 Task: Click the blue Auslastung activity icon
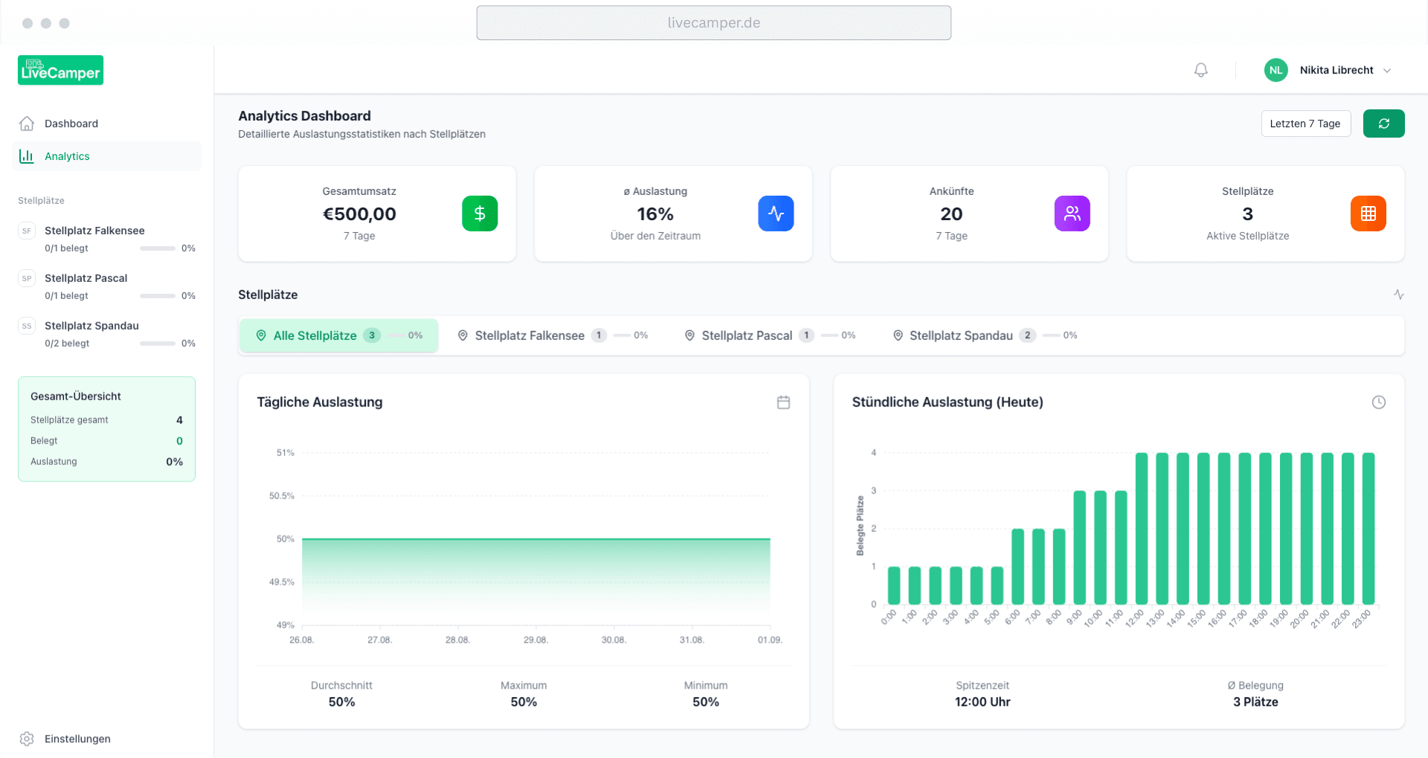click(776, 213)
